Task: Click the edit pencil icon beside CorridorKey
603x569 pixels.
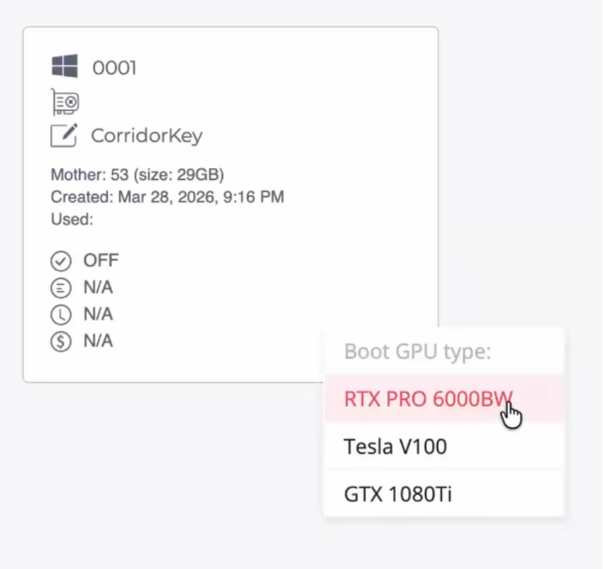Action: coord(64,135)
